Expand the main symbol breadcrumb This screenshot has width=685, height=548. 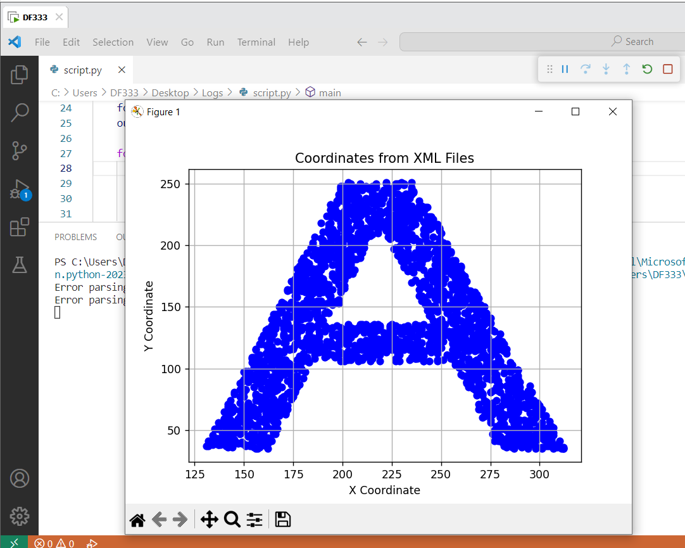(329, 93)
